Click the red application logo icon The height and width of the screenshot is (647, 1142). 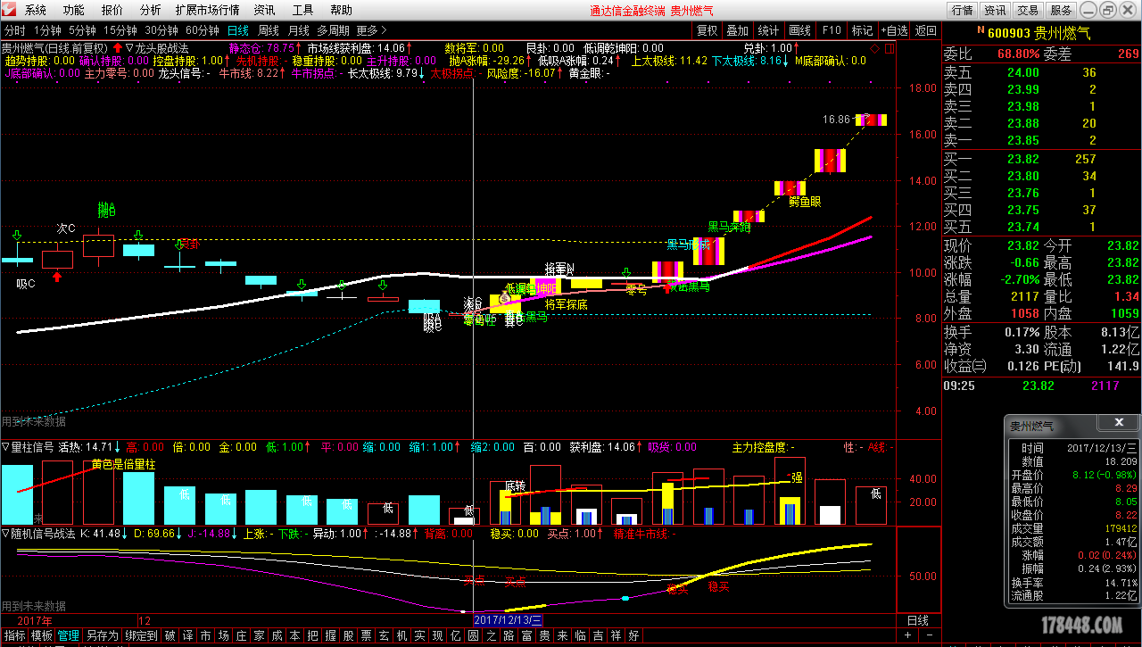pyautogui.click(x=10, y=10)
